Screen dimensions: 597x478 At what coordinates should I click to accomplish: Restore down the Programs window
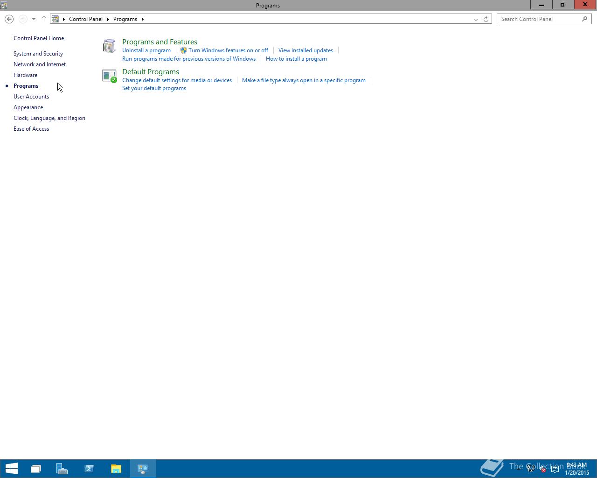tap(562, 5)
